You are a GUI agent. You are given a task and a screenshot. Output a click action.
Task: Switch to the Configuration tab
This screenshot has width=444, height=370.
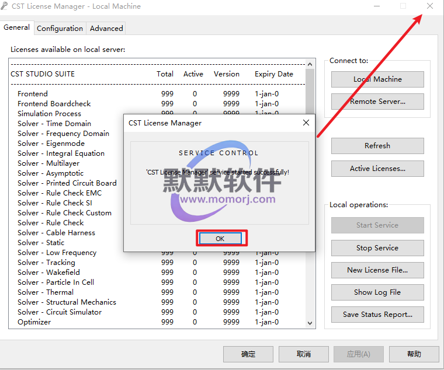point(60,28)
